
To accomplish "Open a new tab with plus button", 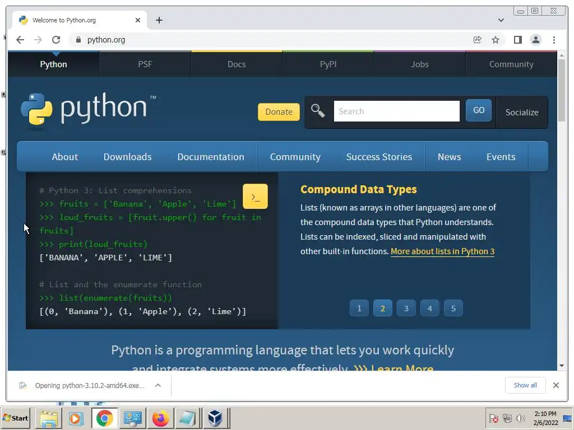I will tap(159, 20).
